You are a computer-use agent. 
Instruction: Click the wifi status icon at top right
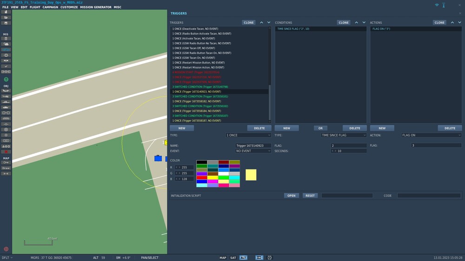pyautogui.click(x=437, y=5)
